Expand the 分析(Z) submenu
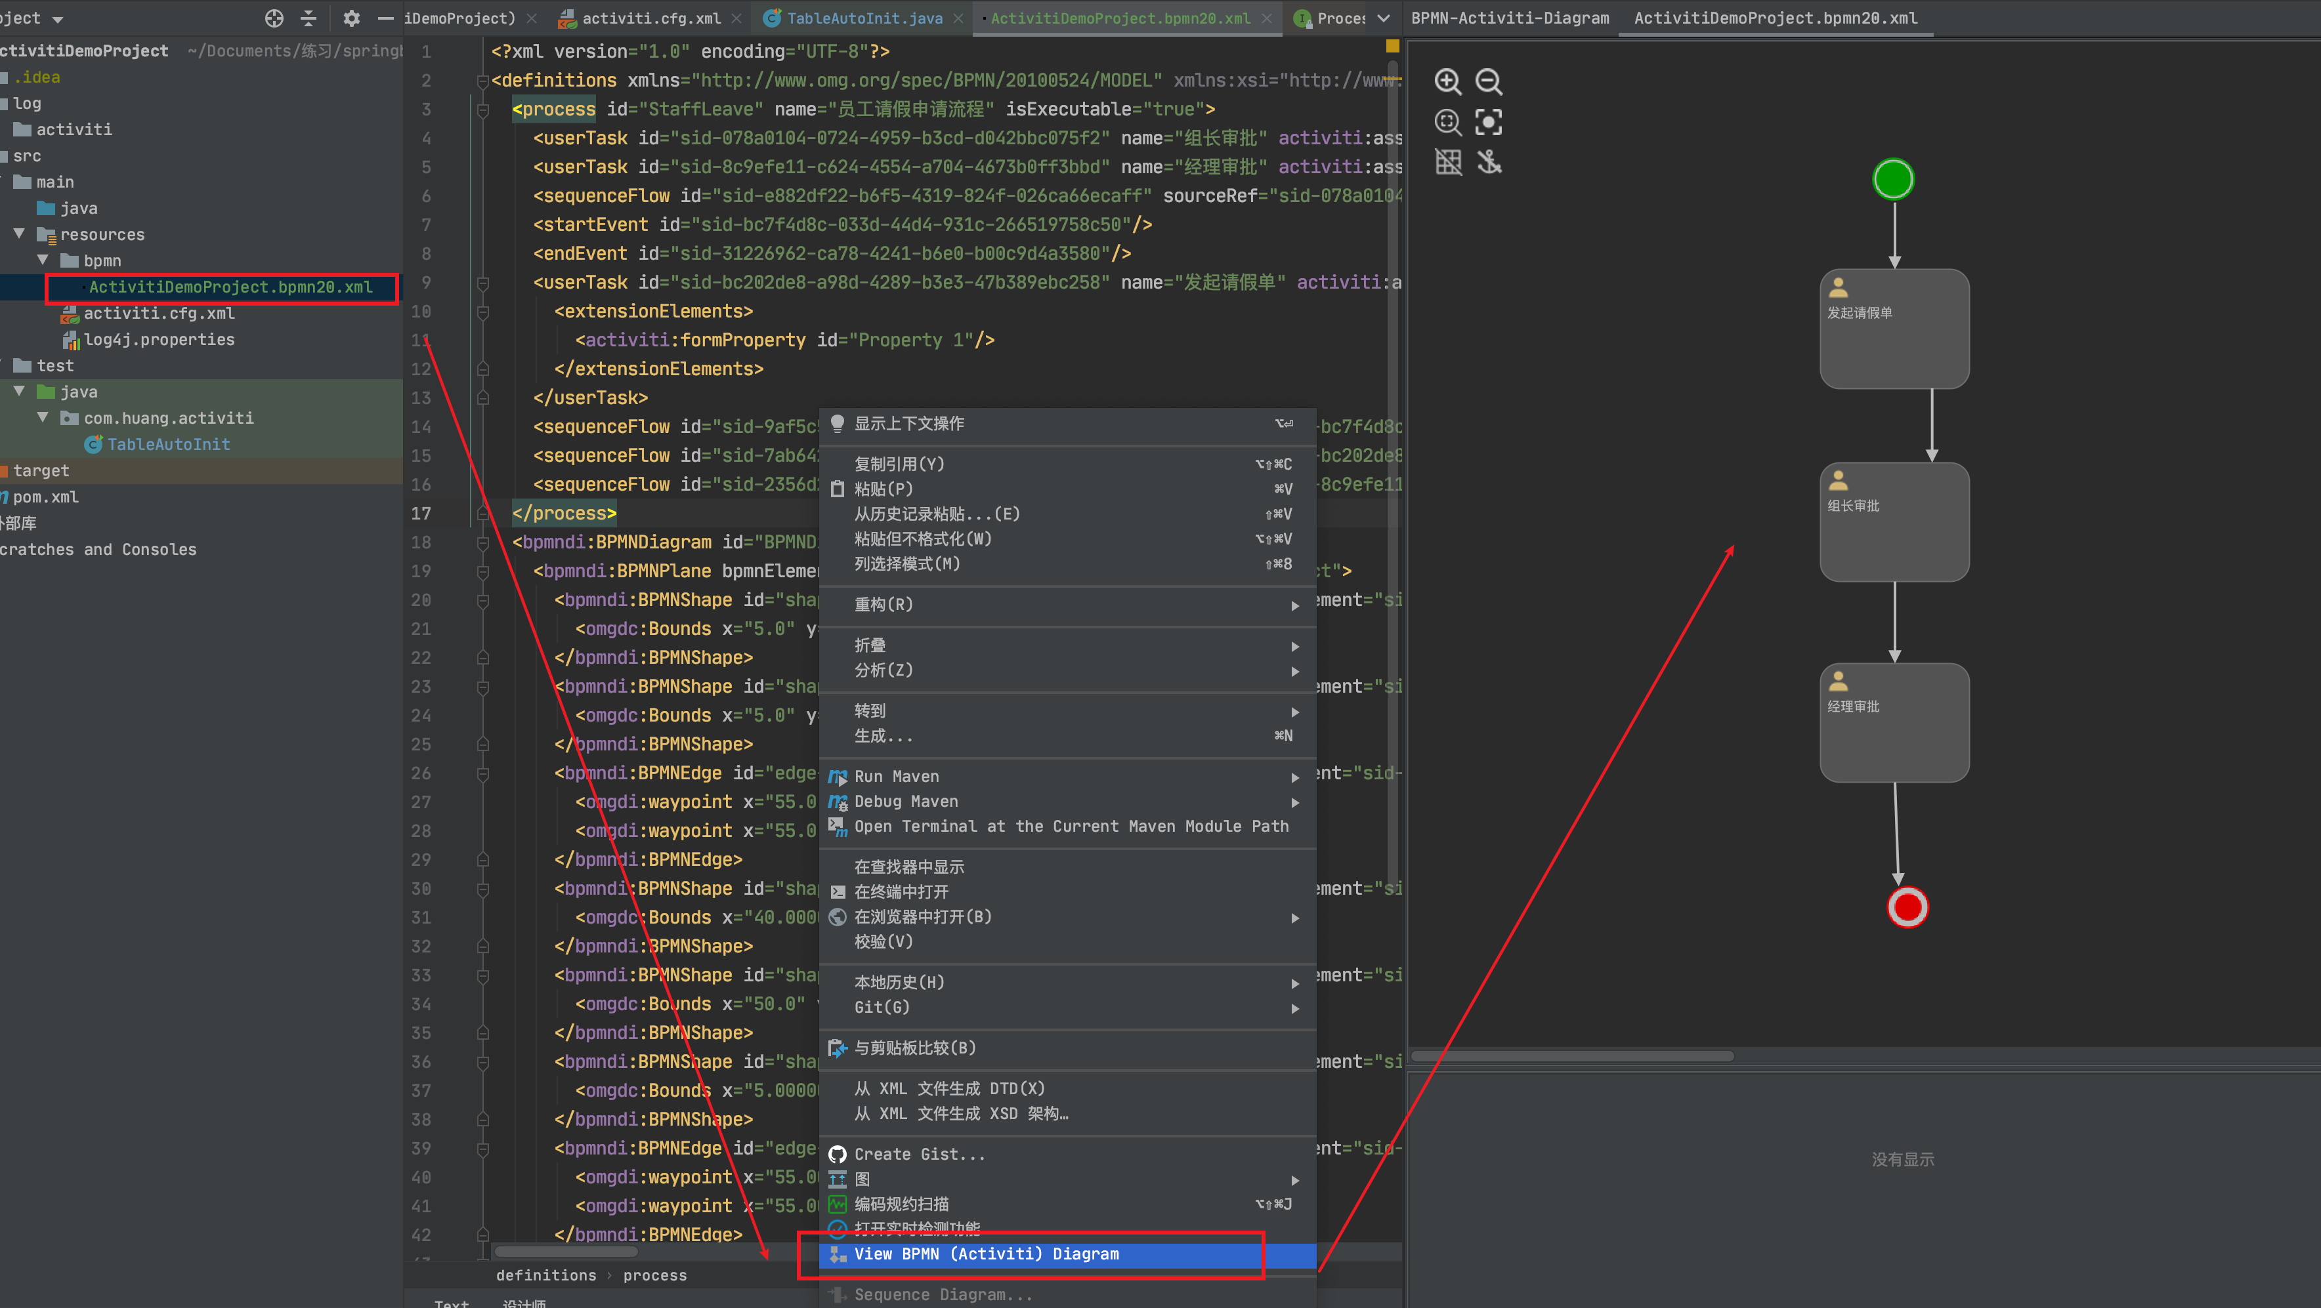 (x=1068, y=670)
